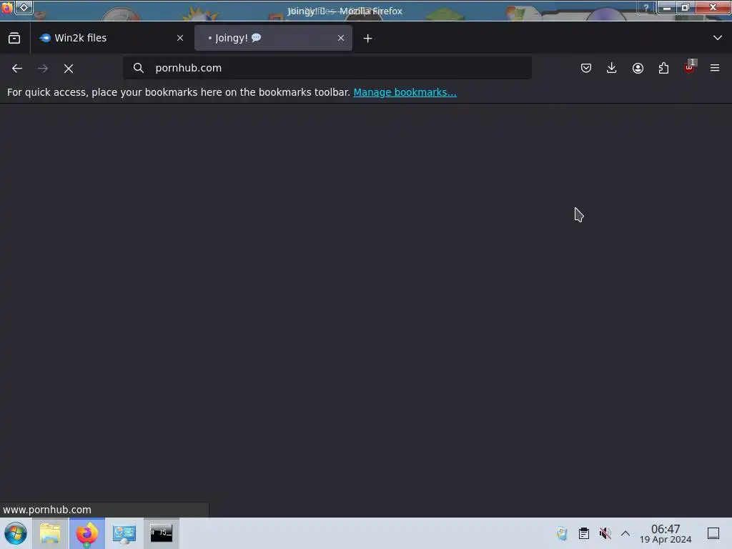Screen dimensions: 732x549
Task: Open the Extensions puzzle-piece menu
Action: tap(663, 68)
